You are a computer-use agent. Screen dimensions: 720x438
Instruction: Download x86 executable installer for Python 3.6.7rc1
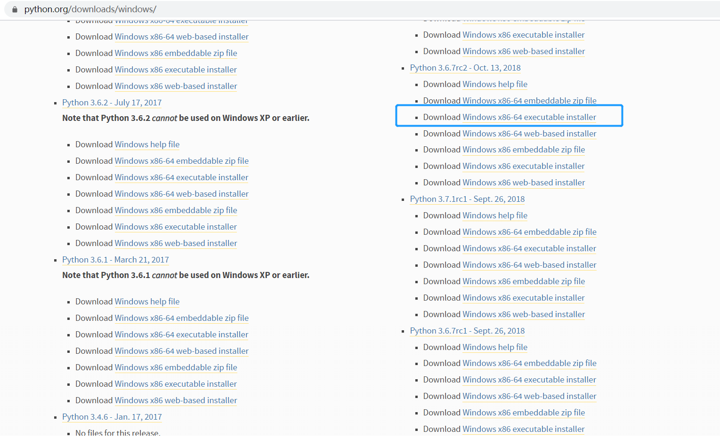(524, 429)
